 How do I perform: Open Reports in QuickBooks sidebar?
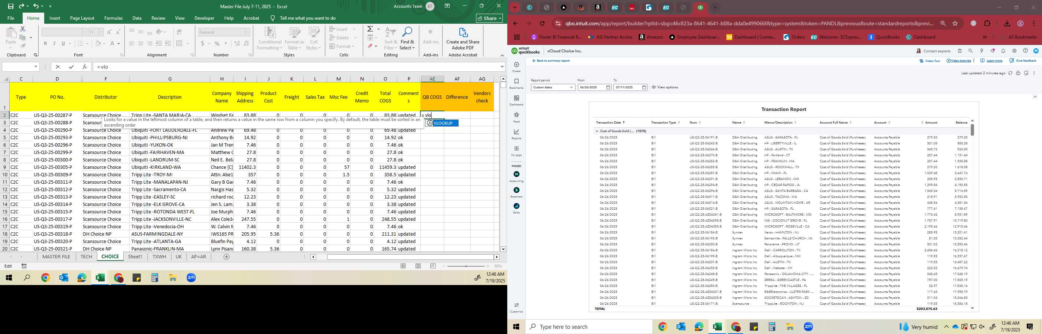(516, 134)
